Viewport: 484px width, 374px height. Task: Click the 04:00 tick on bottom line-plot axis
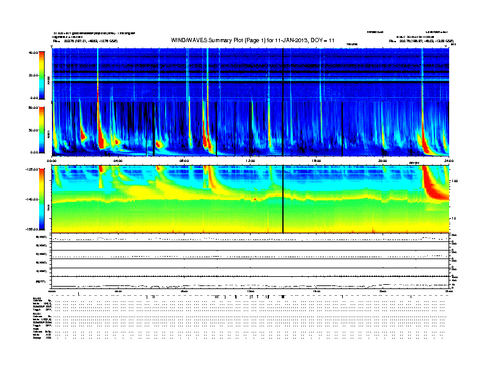(118, 291)
